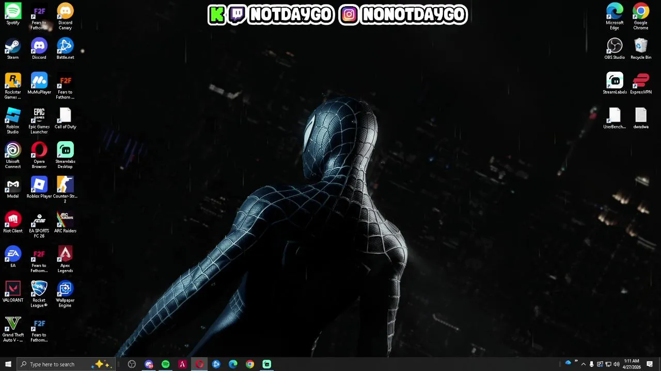
Task: Open the OBS Studio desktop shortcut
Action: (x=615, y=49)
